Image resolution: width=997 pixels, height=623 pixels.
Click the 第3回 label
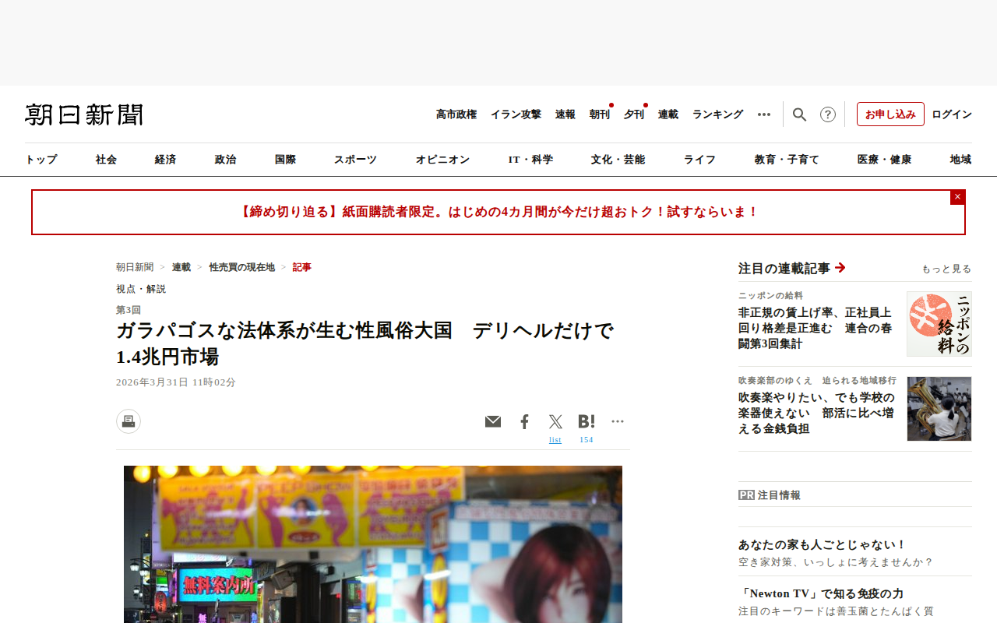(129, 310)
